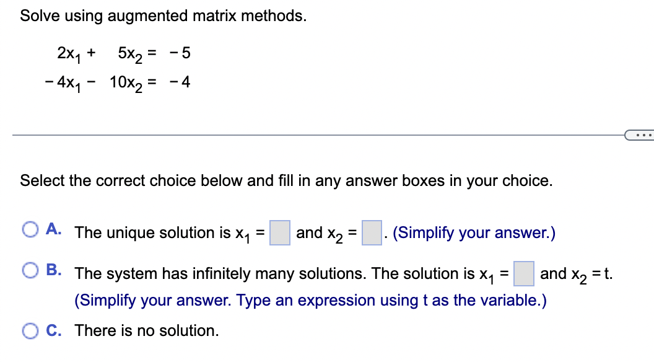The width and height of the screenshot is (654, 362).
Task: Click the second equation -4x1 - 10x2 = -4
Action: tap(116, 82)
